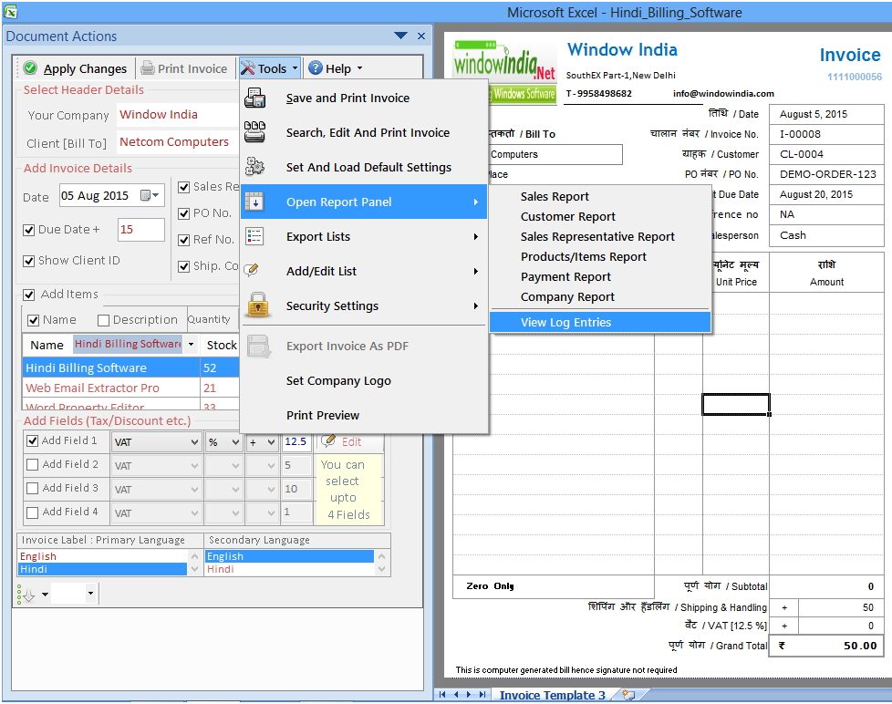Viewport: 892px width, 704px height.
Task: Click the Help question mark icon
Action: [x=316, y=68]
